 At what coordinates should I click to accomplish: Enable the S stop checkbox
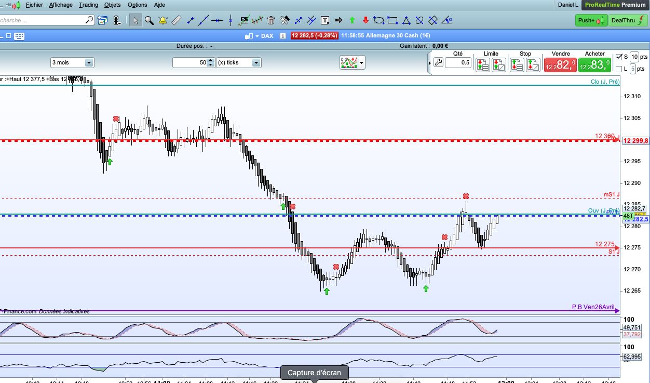point(619,57)
